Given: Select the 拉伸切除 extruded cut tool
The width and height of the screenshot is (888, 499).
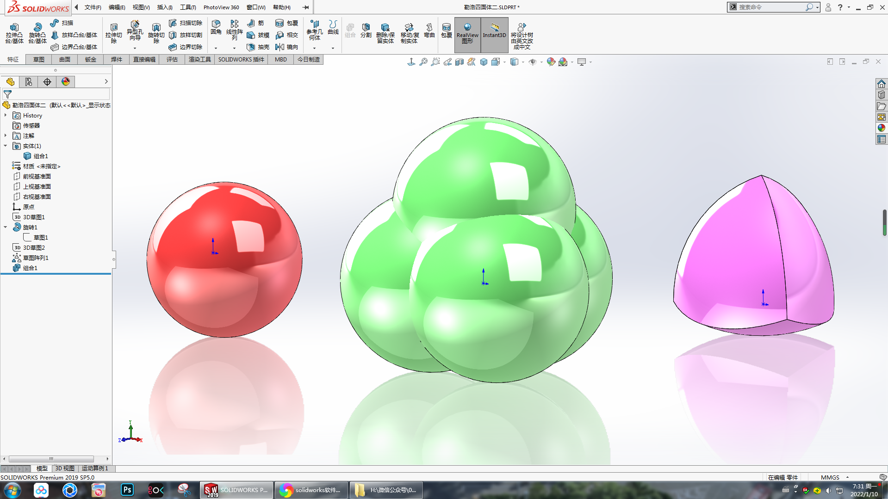Looking at the screenshot, I should [113, 33].
